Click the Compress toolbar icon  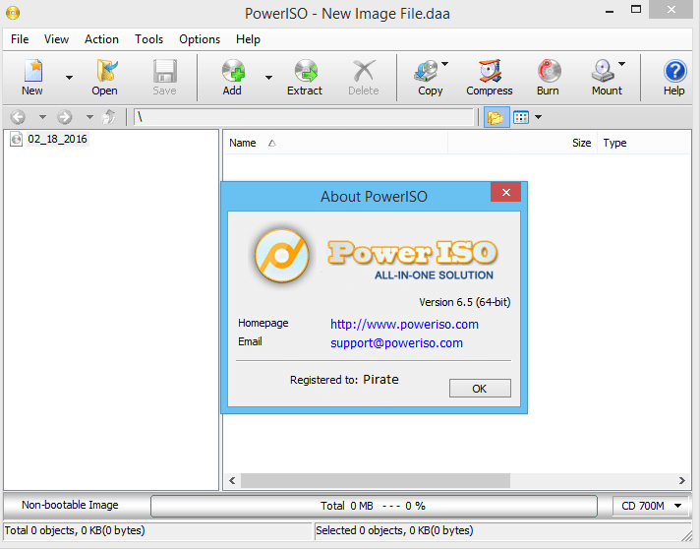[490, 71]
